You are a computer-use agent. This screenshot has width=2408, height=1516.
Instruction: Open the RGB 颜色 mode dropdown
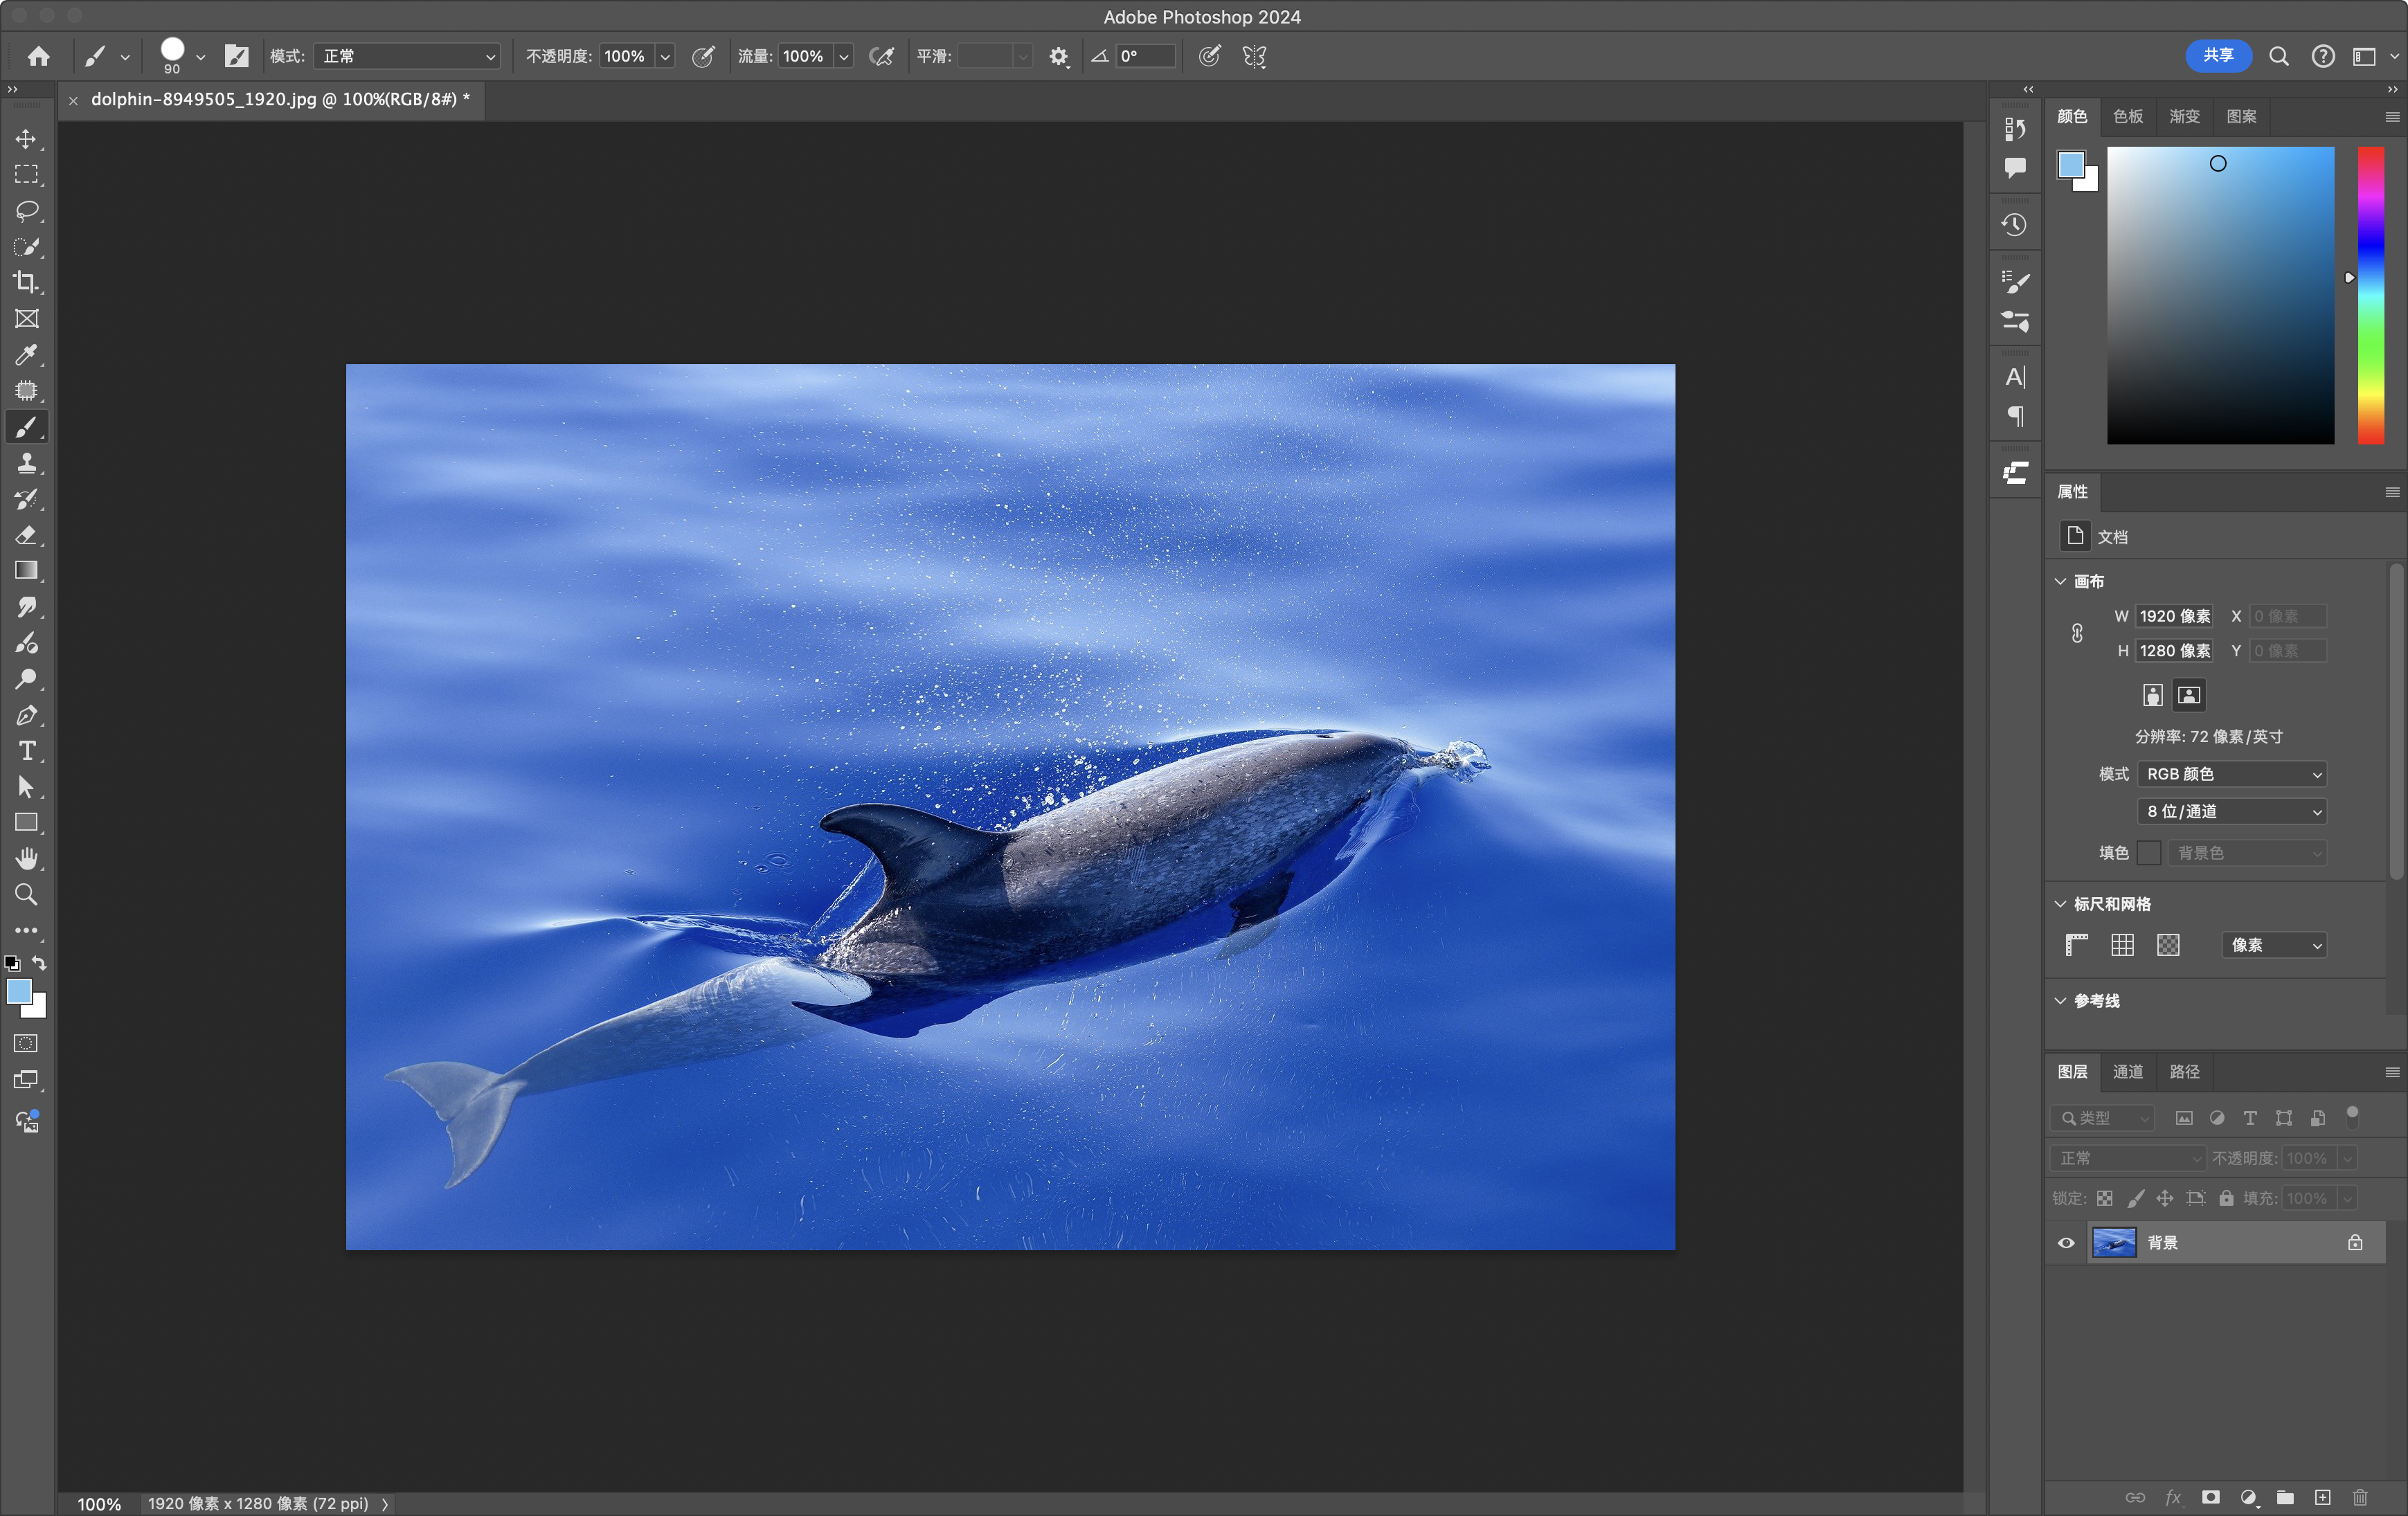point(2231,774)
